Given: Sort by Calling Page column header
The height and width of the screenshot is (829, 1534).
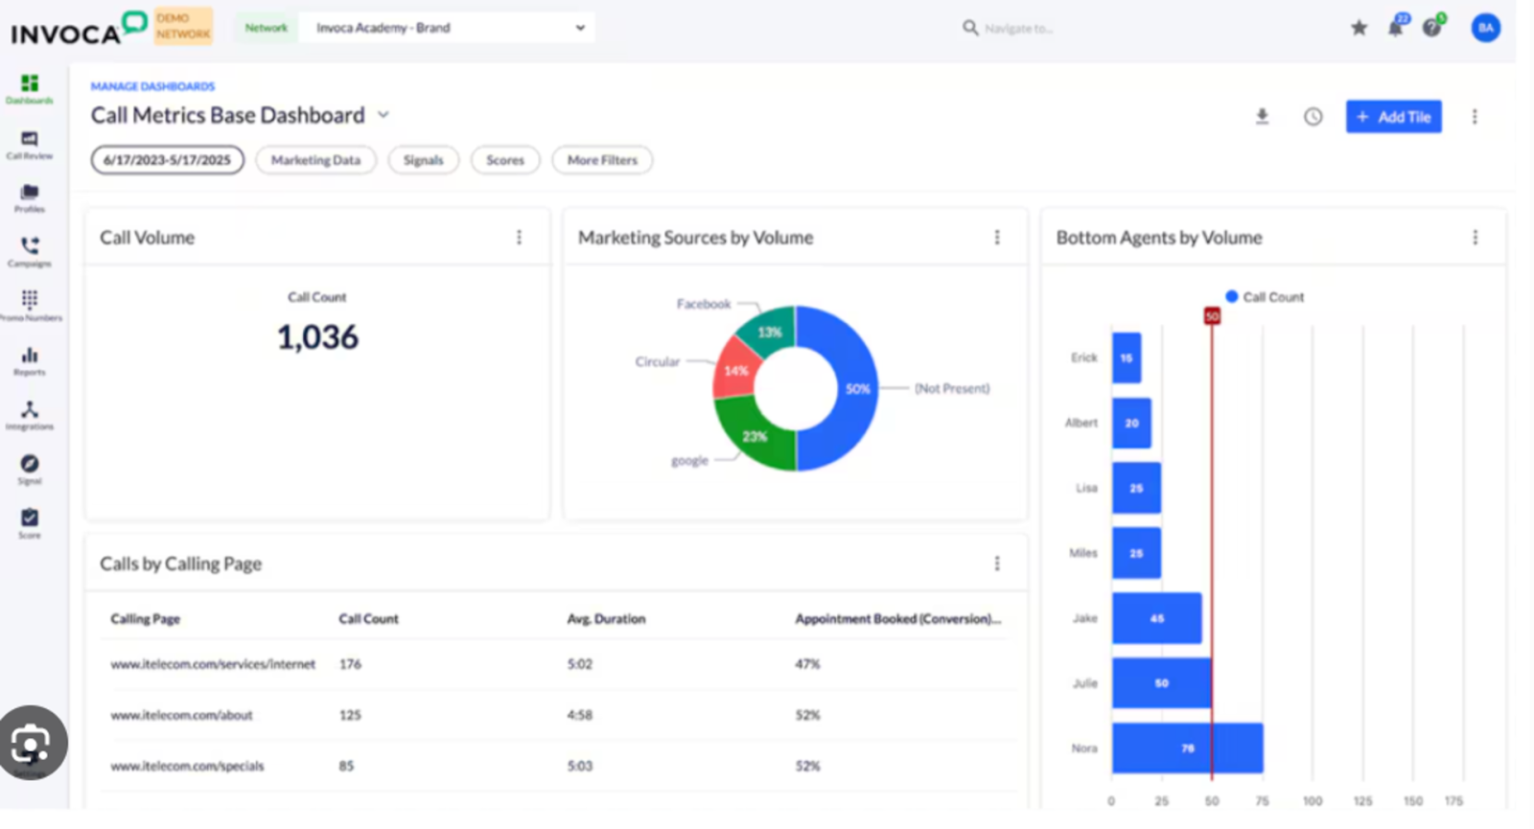Looking at the screenshot, I should (x=145, y=619).
